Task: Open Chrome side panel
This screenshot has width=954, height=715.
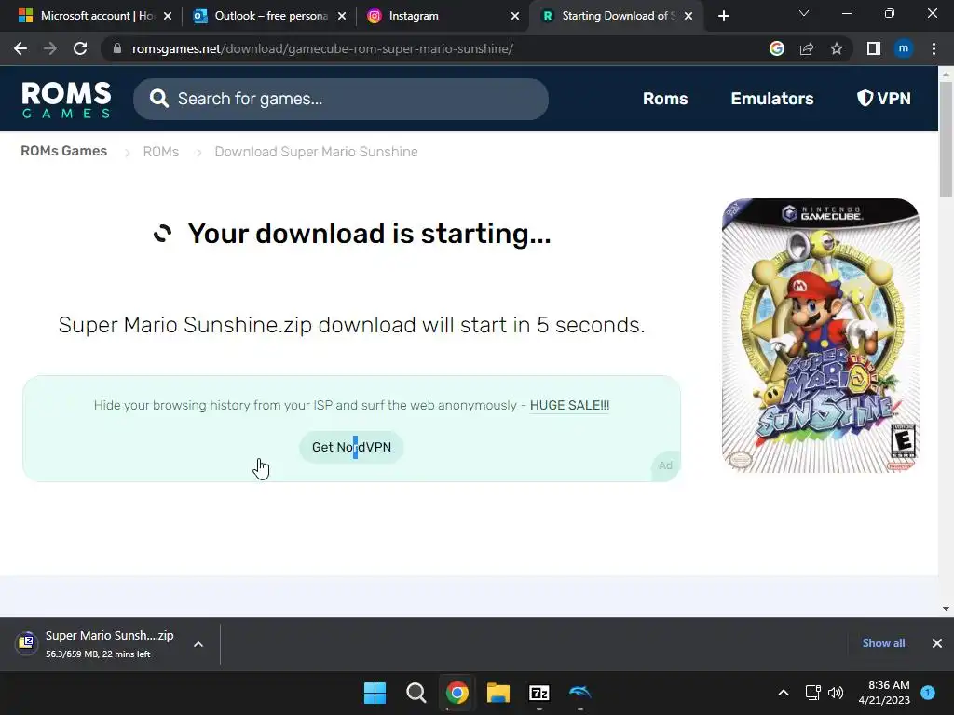Action: click(874, 48)
